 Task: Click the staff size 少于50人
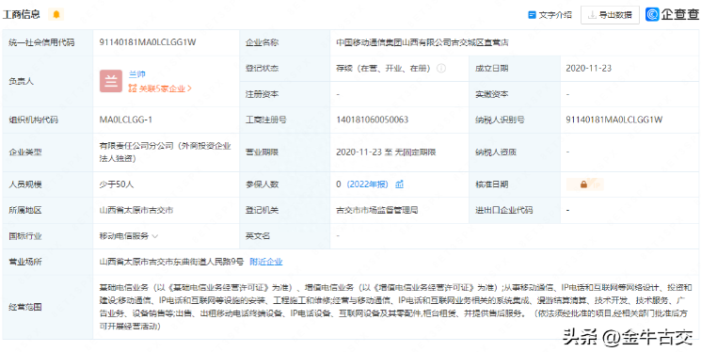(117, 184)
